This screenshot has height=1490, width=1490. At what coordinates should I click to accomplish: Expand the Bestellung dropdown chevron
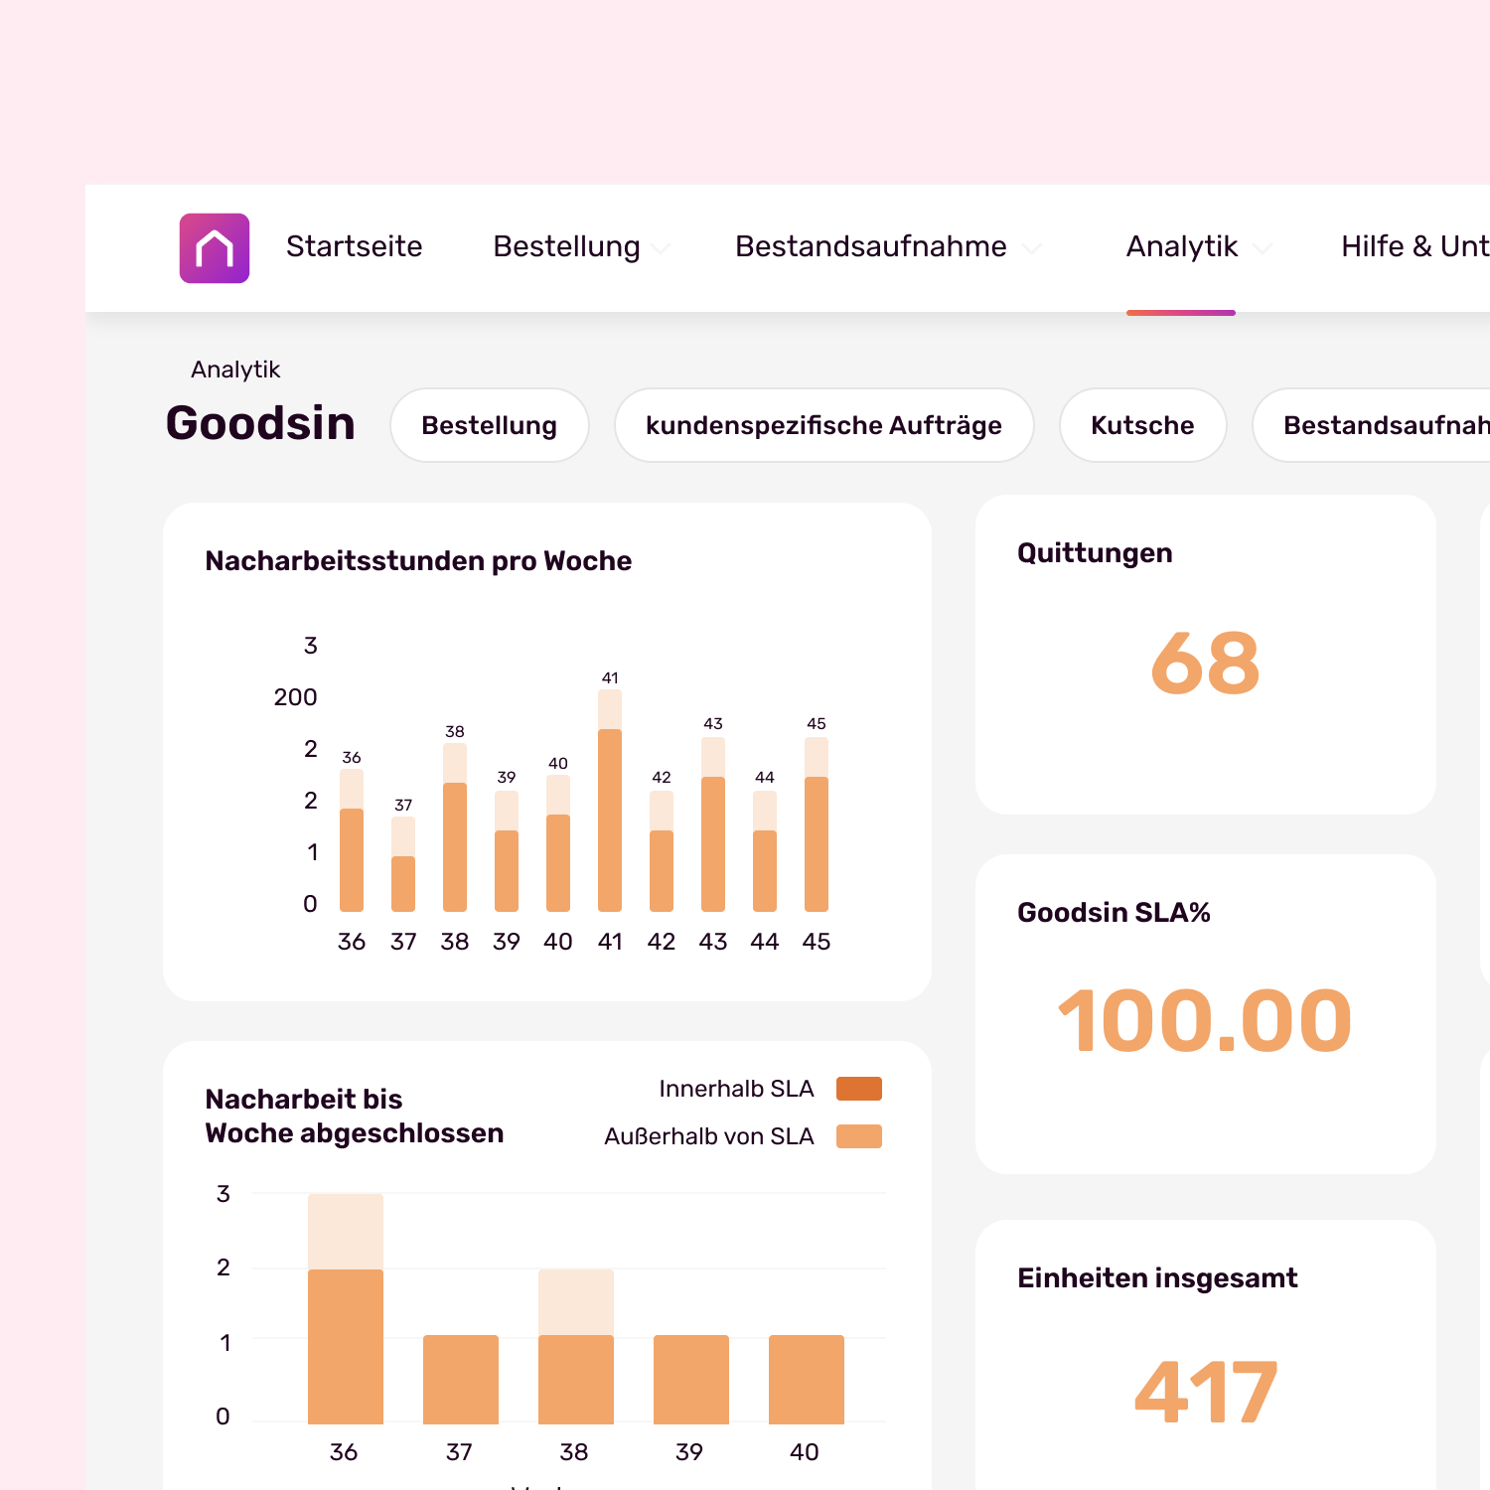[661, 248]
